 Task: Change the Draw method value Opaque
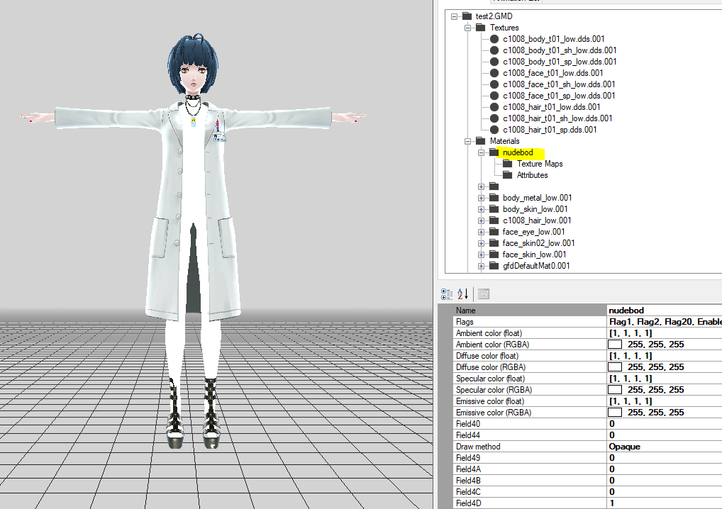tap(665, 447)
